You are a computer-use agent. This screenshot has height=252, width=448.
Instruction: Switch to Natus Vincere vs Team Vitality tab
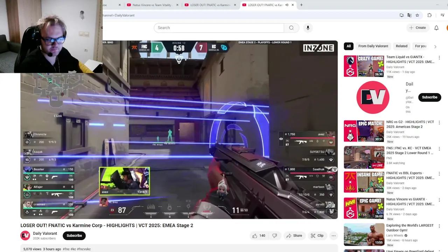pos(152,5)
